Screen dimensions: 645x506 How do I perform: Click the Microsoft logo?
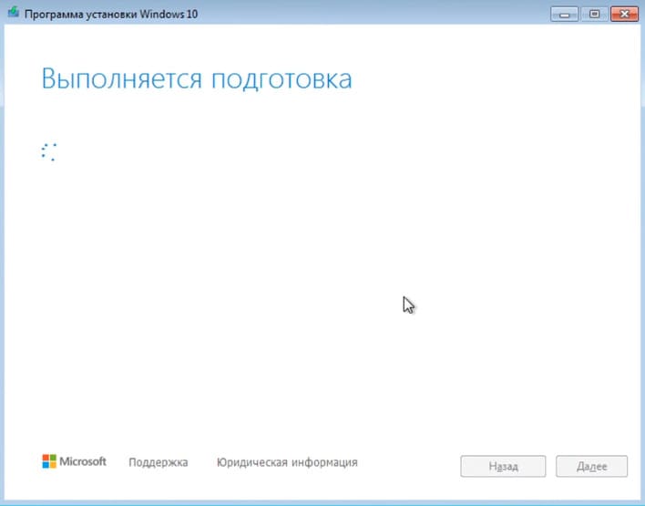click(74, 461)
